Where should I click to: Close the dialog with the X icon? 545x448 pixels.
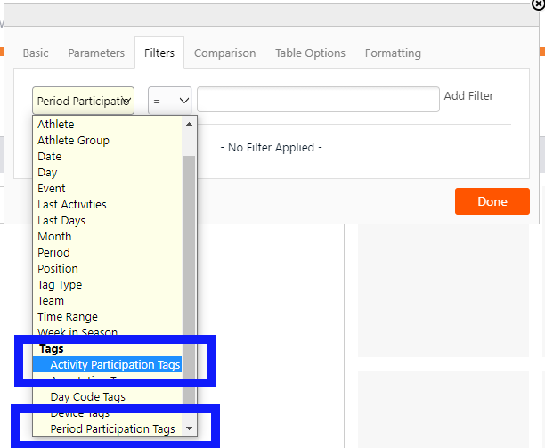[539, 4]
